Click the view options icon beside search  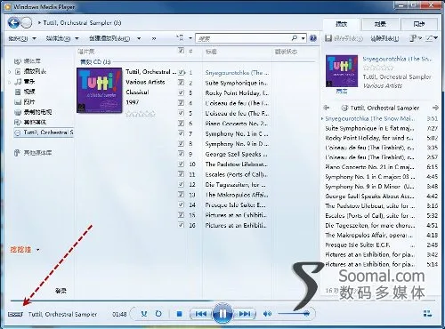tap(180, 38)
